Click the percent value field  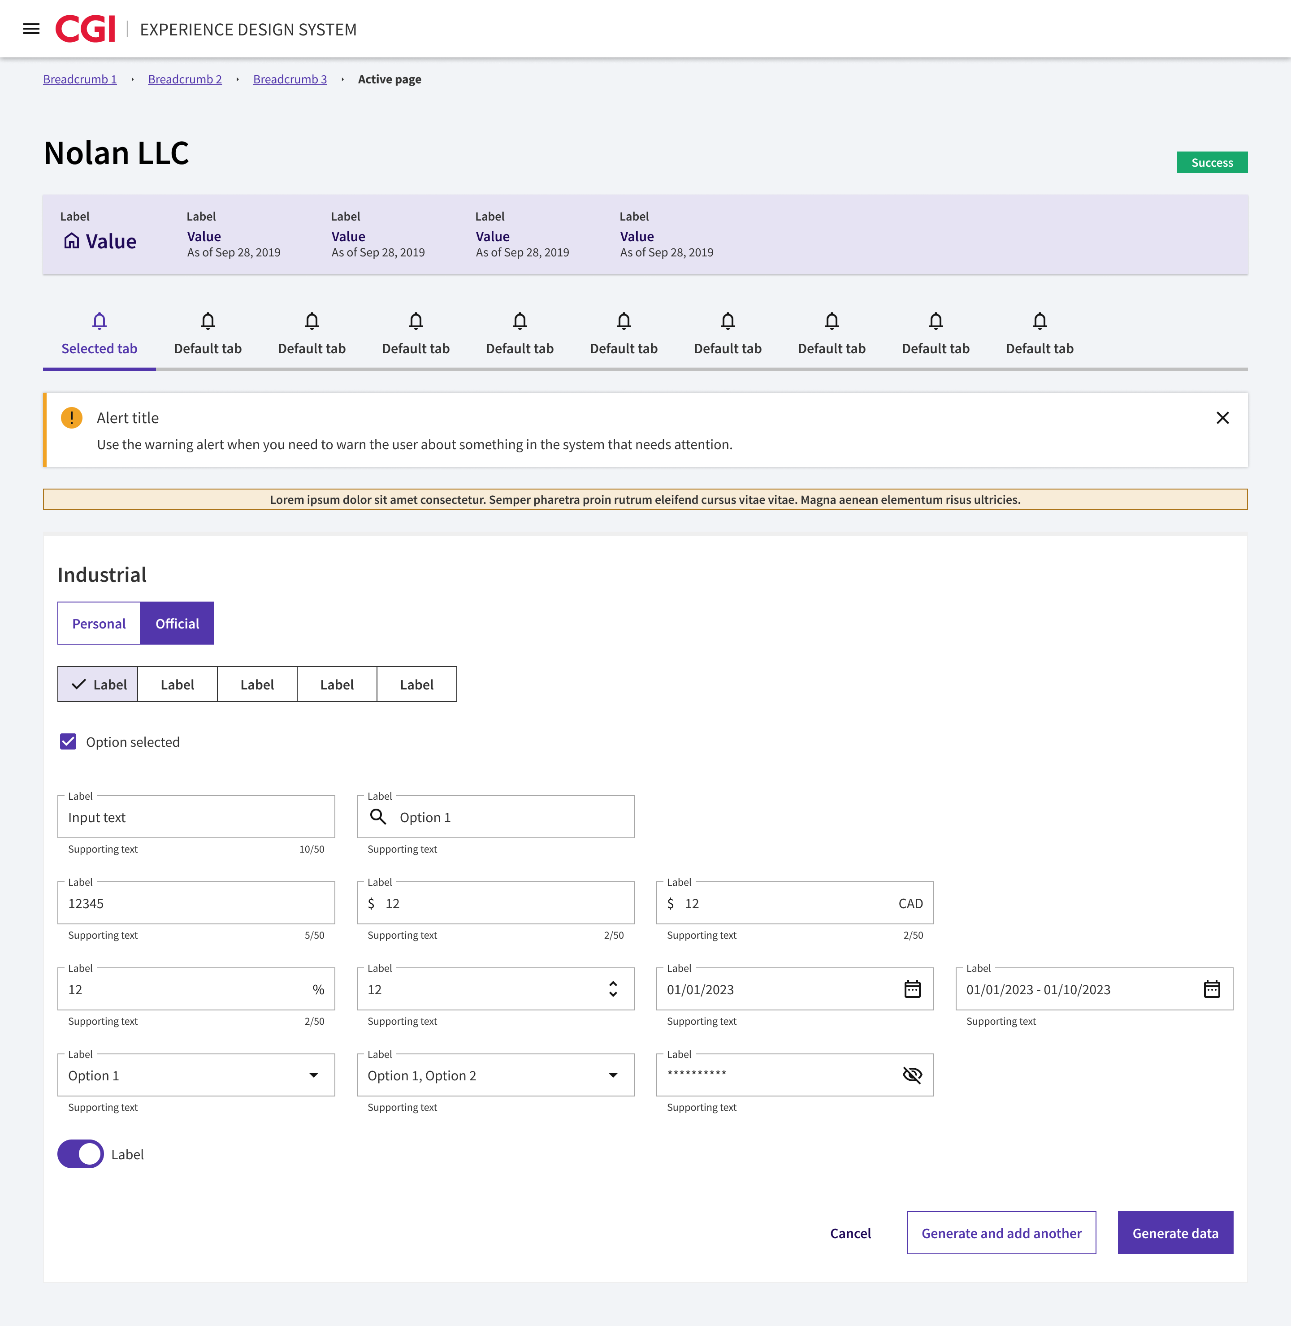coord(197,989)
